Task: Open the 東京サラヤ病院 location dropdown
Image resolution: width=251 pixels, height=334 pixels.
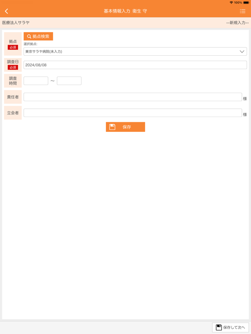Action: pyautogui.click(x=135, y=52)
